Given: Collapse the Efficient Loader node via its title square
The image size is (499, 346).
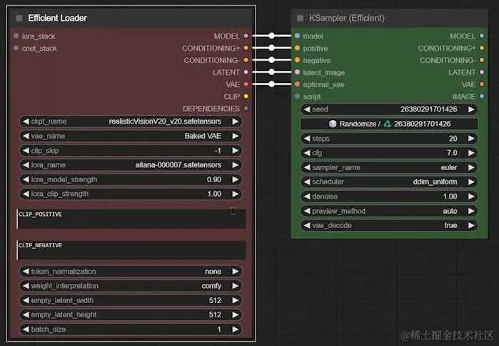Looking at the screenshot, I should (x=19, y=18).
